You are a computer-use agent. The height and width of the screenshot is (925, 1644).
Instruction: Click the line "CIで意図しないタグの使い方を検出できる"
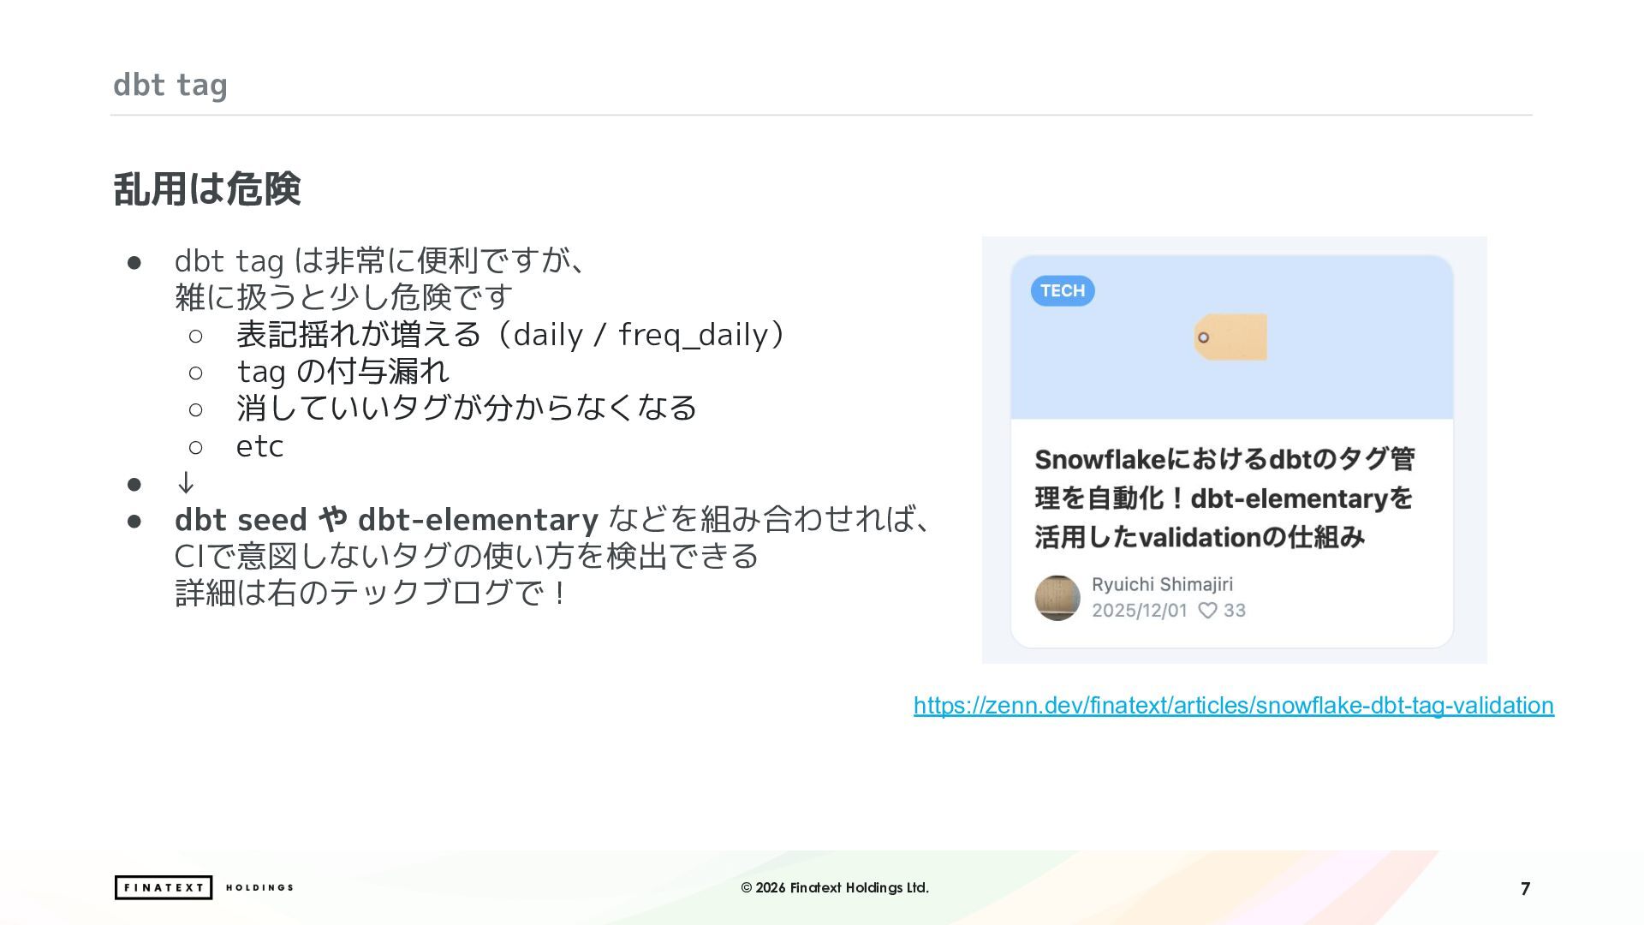(467, 557)
